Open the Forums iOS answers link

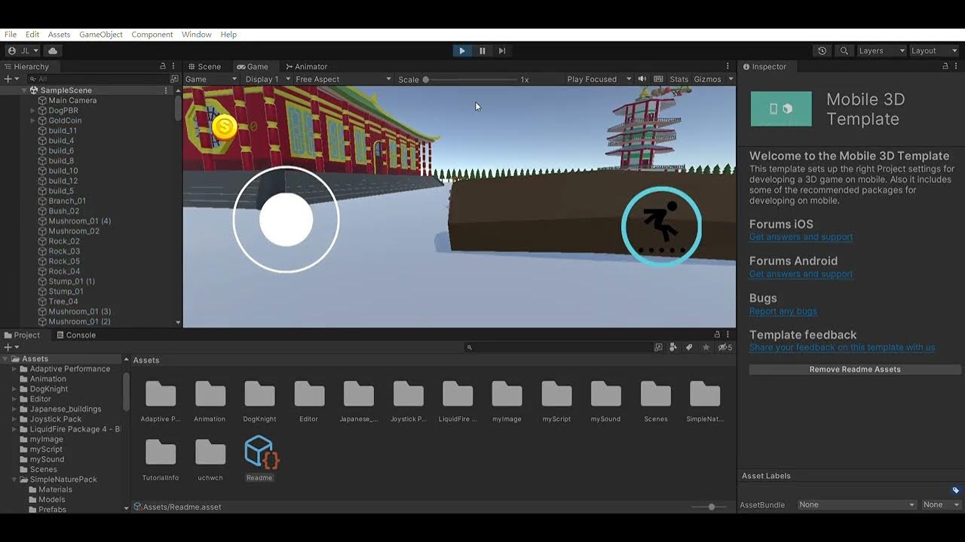click(x=801, y=236)
